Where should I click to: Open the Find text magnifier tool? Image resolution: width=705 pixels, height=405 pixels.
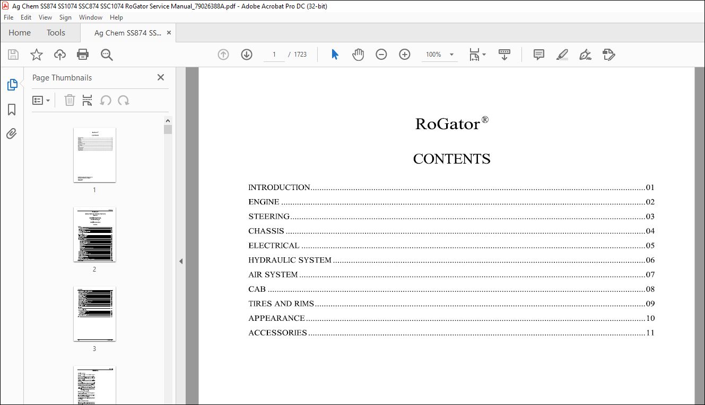coord(107,55)
